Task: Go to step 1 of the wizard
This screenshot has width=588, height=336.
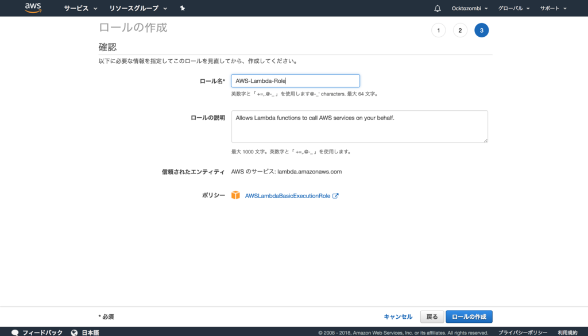Action: click(x=438, y=30)
